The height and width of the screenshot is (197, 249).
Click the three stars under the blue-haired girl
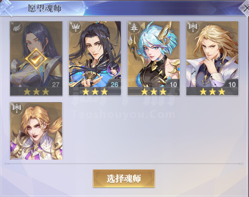pos(154,92)
